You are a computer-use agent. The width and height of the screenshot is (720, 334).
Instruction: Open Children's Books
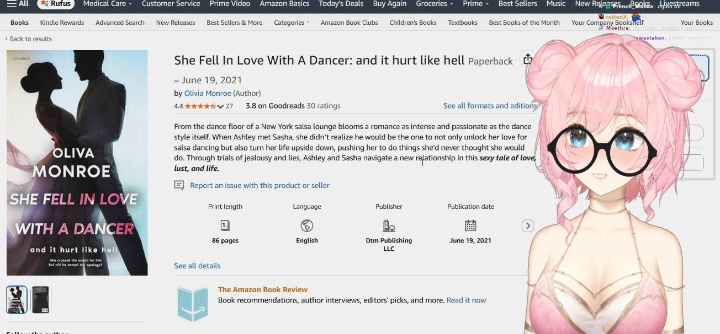(x=413, y=23)
